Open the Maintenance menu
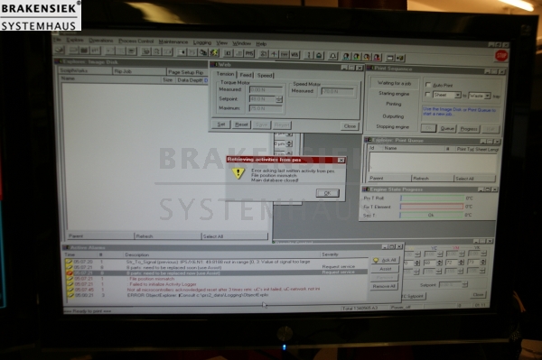This screenshot has width=542, height=360. click(173, 42)
